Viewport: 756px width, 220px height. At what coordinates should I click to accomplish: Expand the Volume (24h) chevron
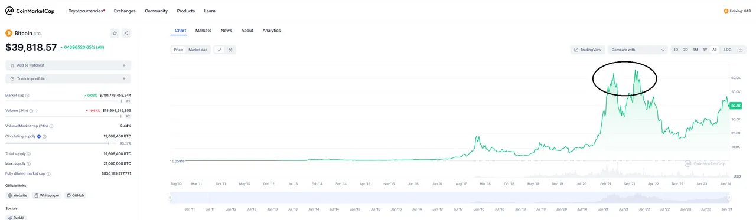click(37, 110)
